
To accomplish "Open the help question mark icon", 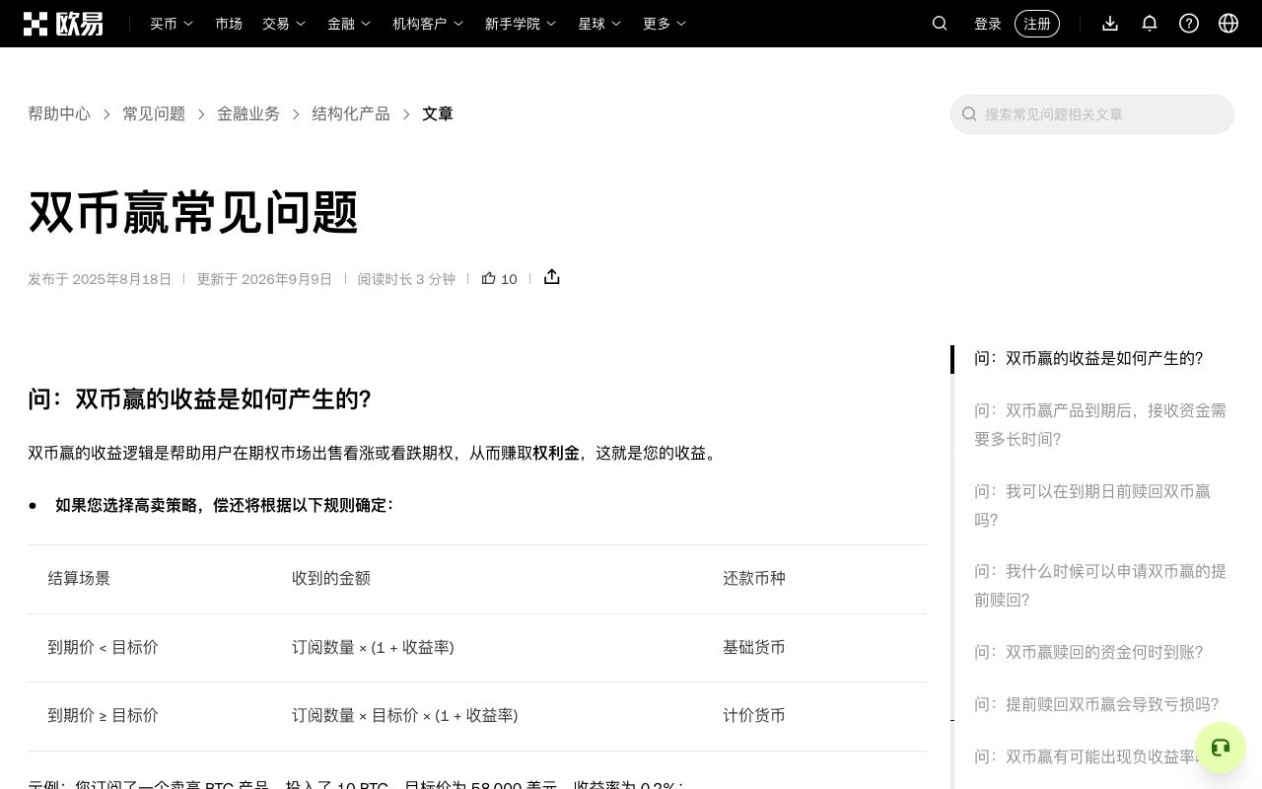I will pyautogui.click(x=1189, y=24).
